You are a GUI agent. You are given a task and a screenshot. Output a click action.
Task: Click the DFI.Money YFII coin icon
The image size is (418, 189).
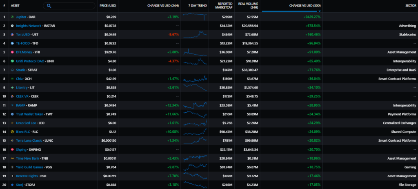12,52
